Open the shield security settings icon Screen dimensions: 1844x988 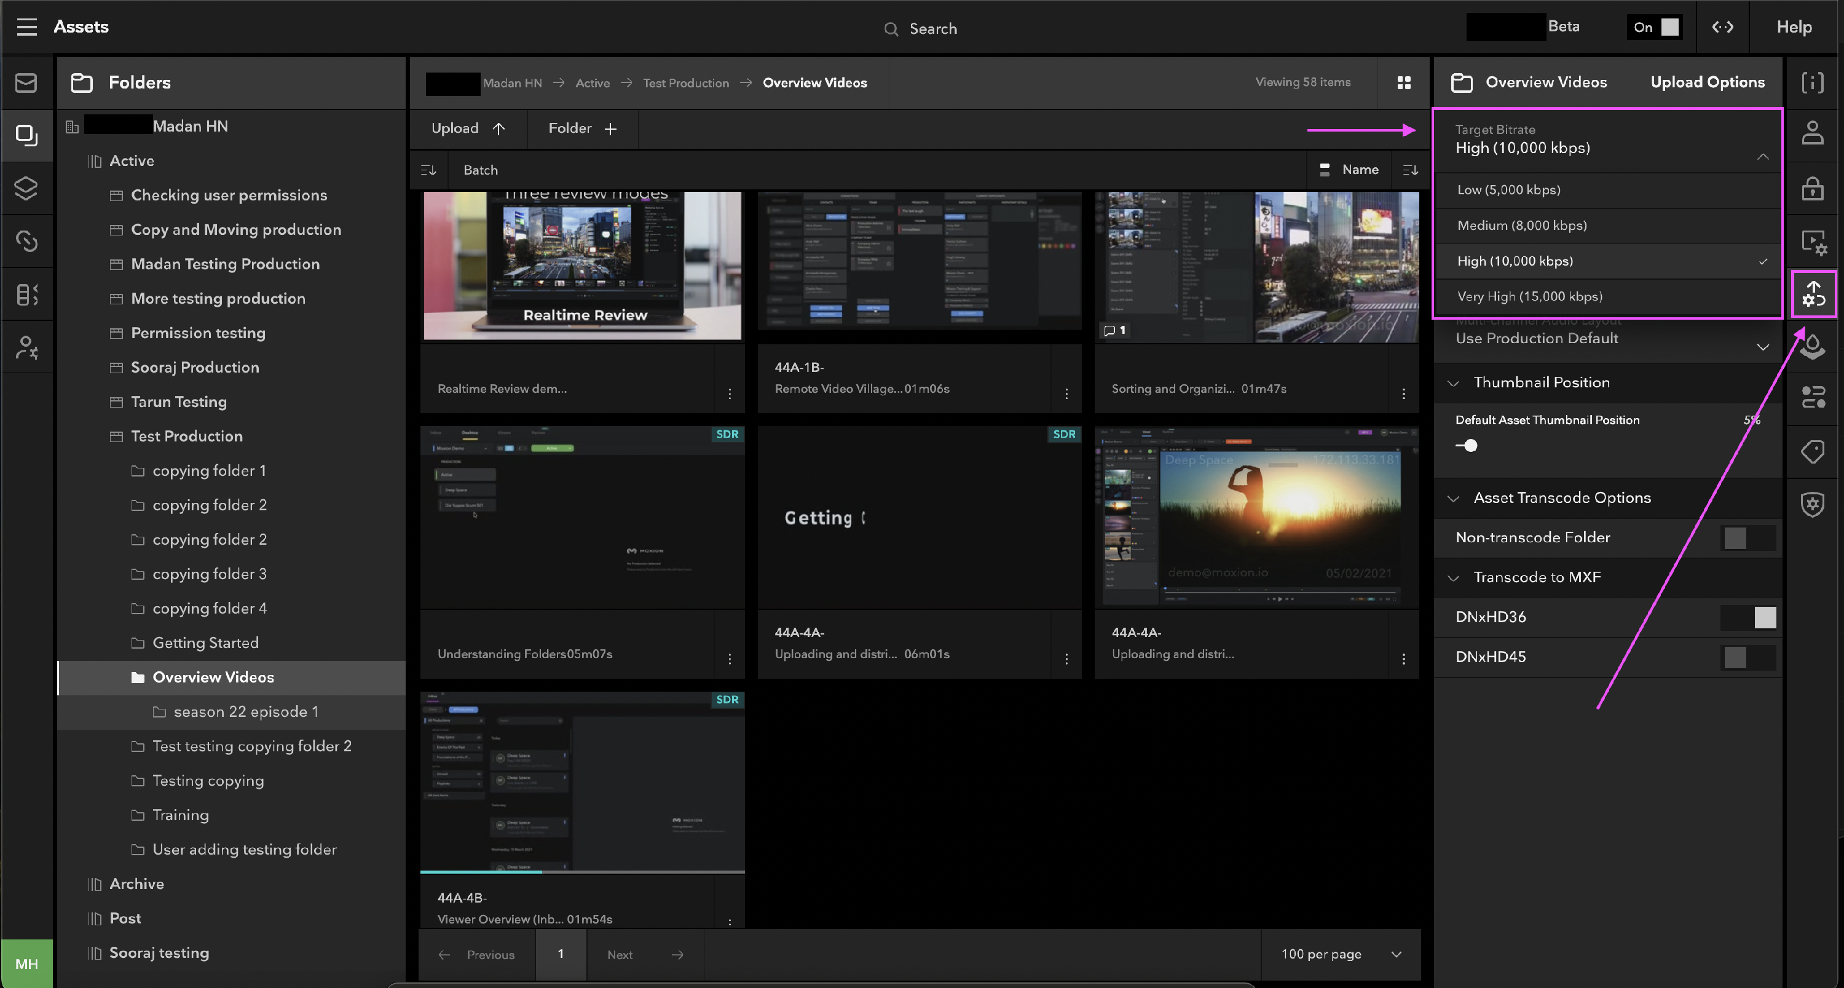click(x=1813, y=504)
